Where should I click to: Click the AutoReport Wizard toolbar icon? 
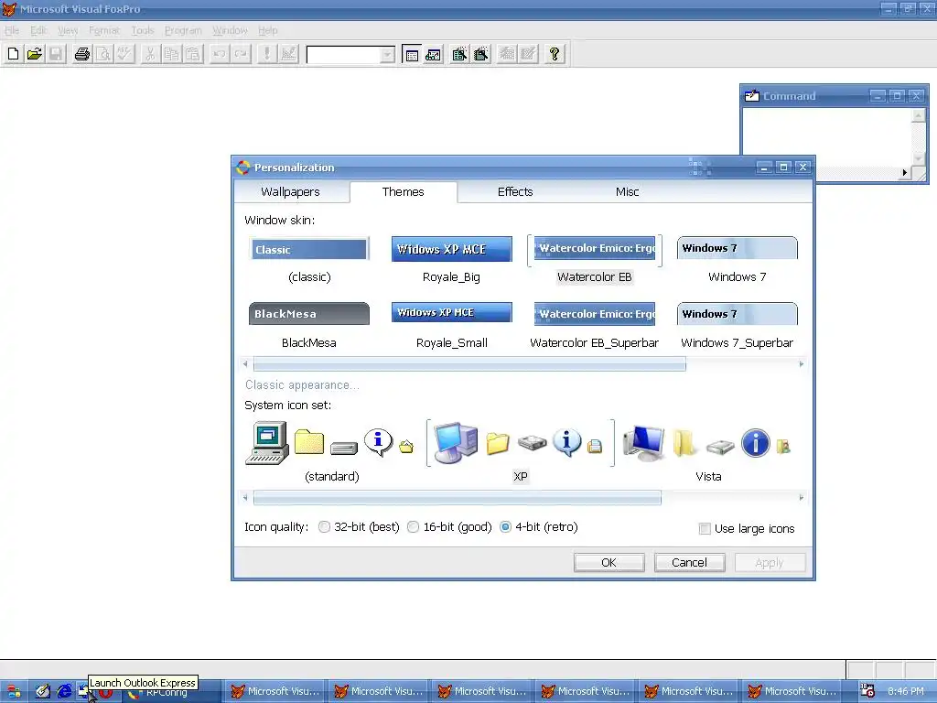[x=528, y=54]
